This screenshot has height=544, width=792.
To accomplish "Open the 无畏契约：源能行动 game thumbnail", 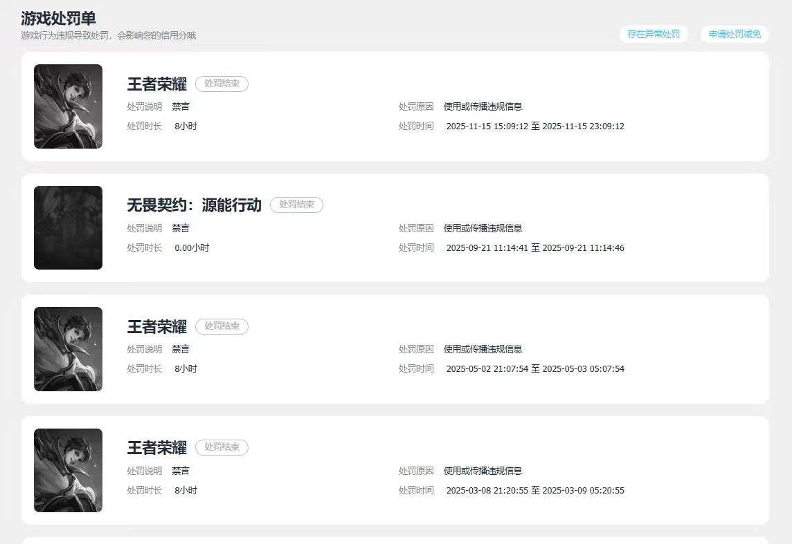I will [68, 227].
